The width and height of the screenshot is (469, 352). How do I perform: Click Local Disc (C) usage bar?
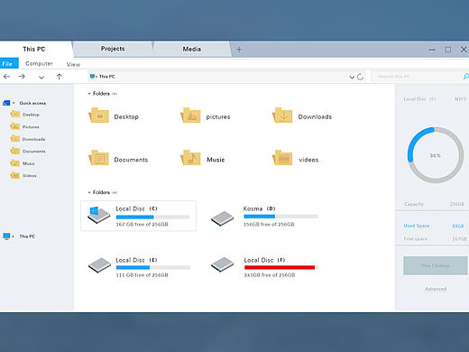point(152,217)
